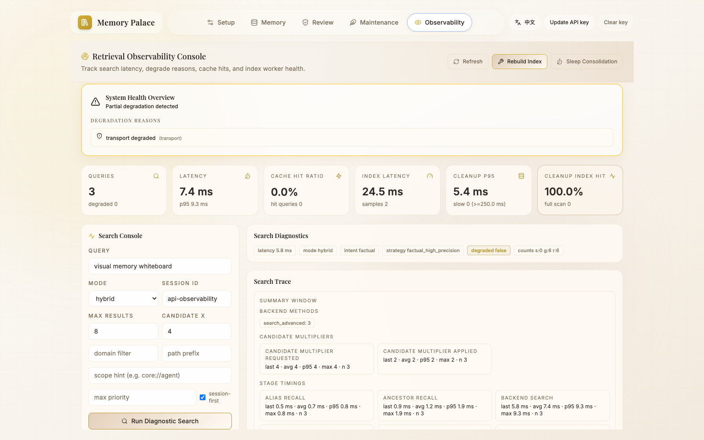The image size is (704, 440).
Task: Click the Max Results field
Action: click(123, 331)
